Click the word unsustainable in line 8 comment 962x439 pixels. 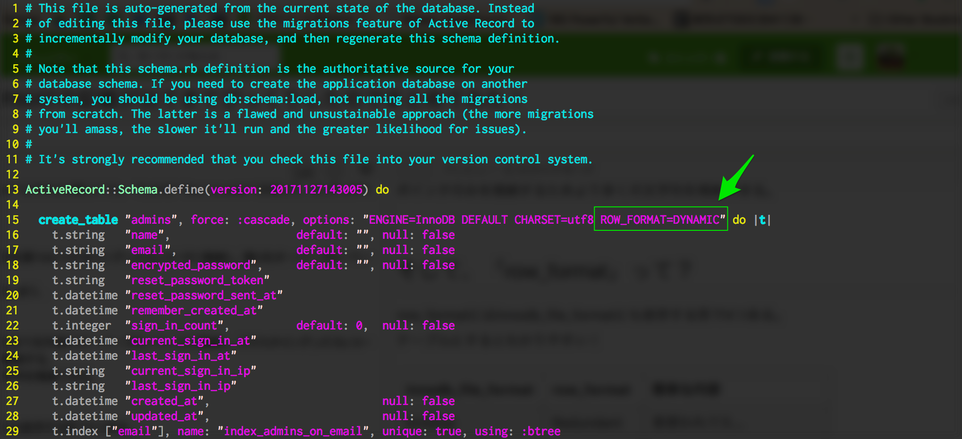(353, 114)
